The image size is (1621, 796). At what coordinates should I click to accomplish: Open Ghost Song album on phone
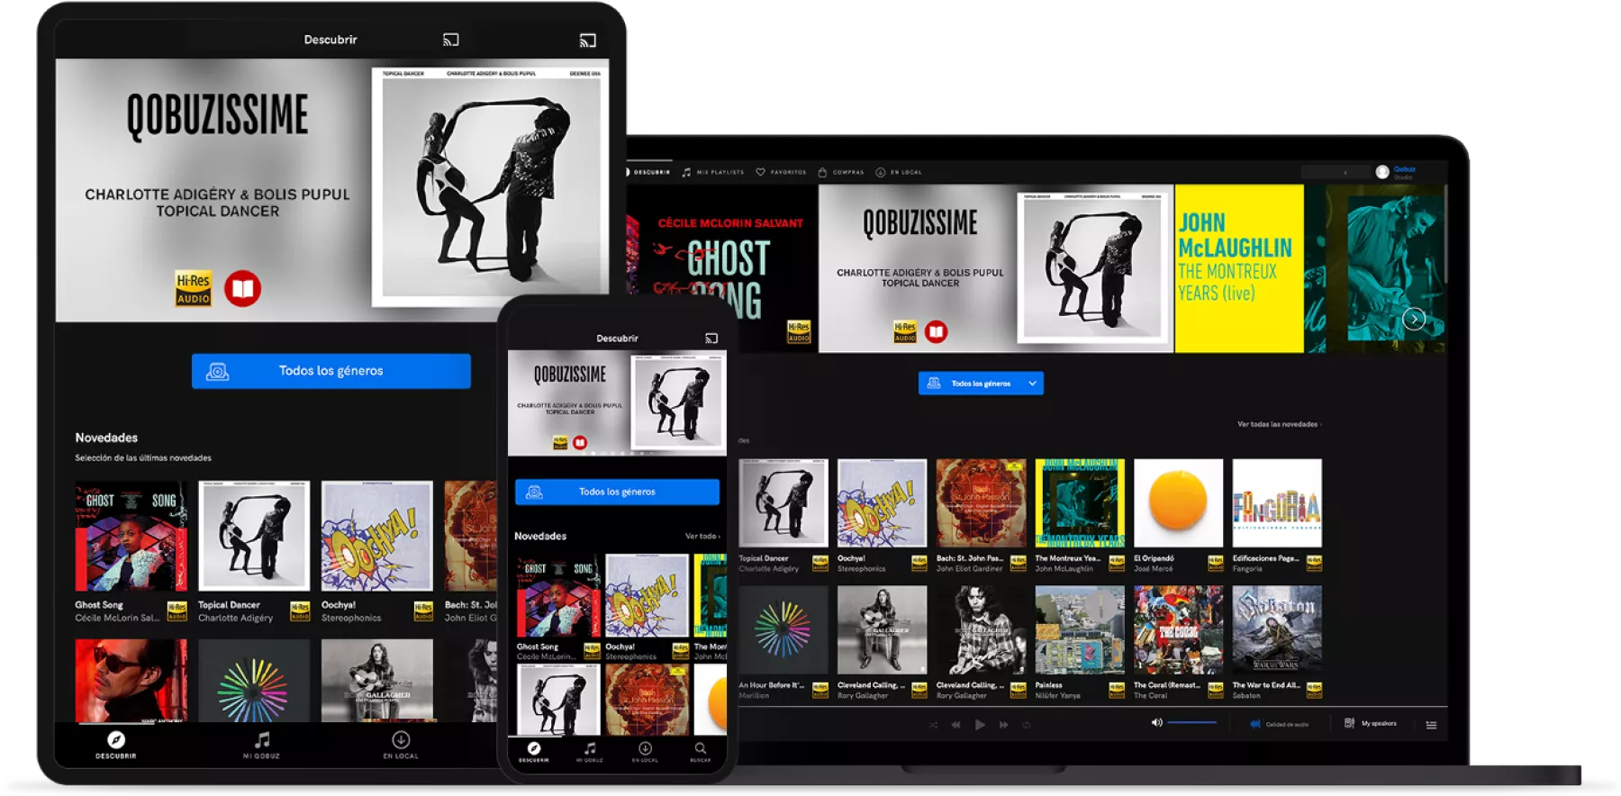[558, 596]
